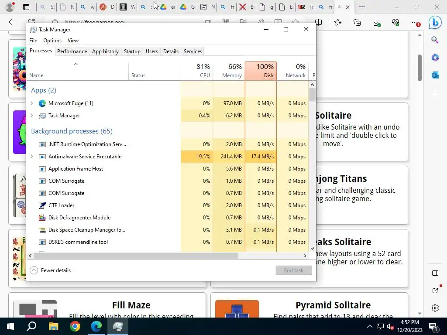Open Edge tab actions menu icon

pos(26,7)
